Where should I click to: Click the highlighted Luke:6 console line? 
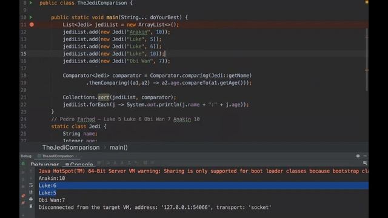click(x=204, y=185)
